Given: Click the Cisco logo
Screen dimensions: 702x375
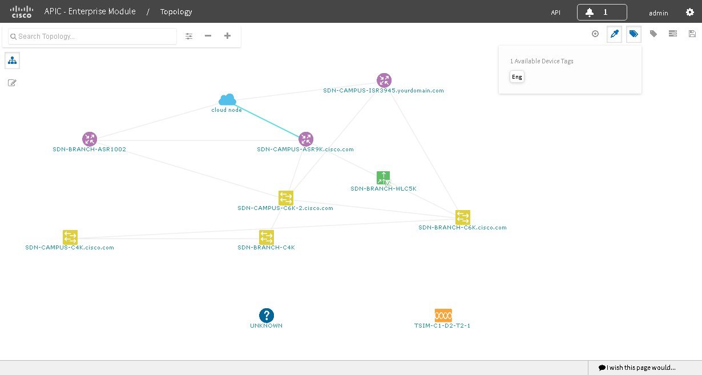Looking at the screenshot, I should coord(22,11).
